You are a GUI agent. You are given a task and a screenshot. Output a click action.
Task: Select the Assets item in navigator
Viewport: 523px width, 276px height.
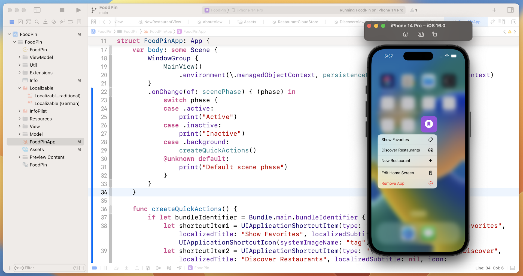[x=37, y=150]
